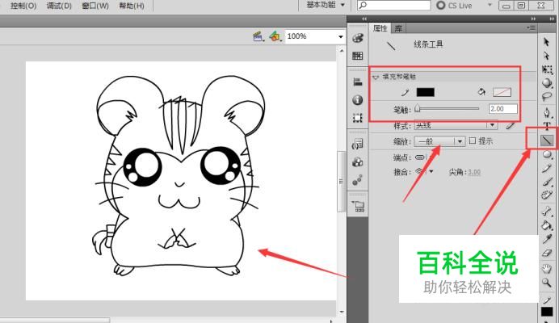Image resolution: width=559 pixels, height=323 pixels.
Task: Click the toolbox stroke color swatch
Action: (x=547, y=312)
